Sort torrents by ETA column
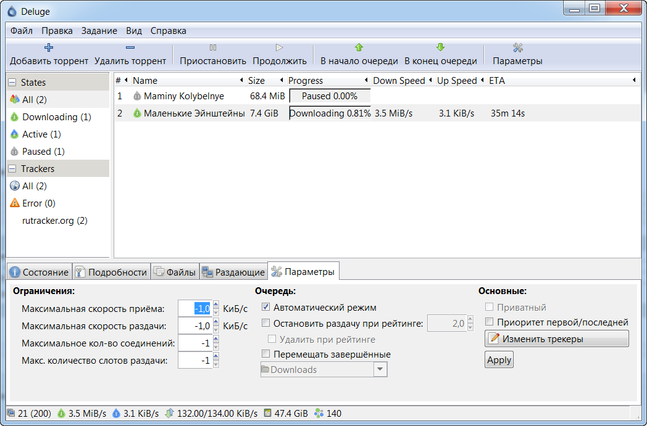The width and height of the screenshot is (647, 426). click(x=563, y=80)
